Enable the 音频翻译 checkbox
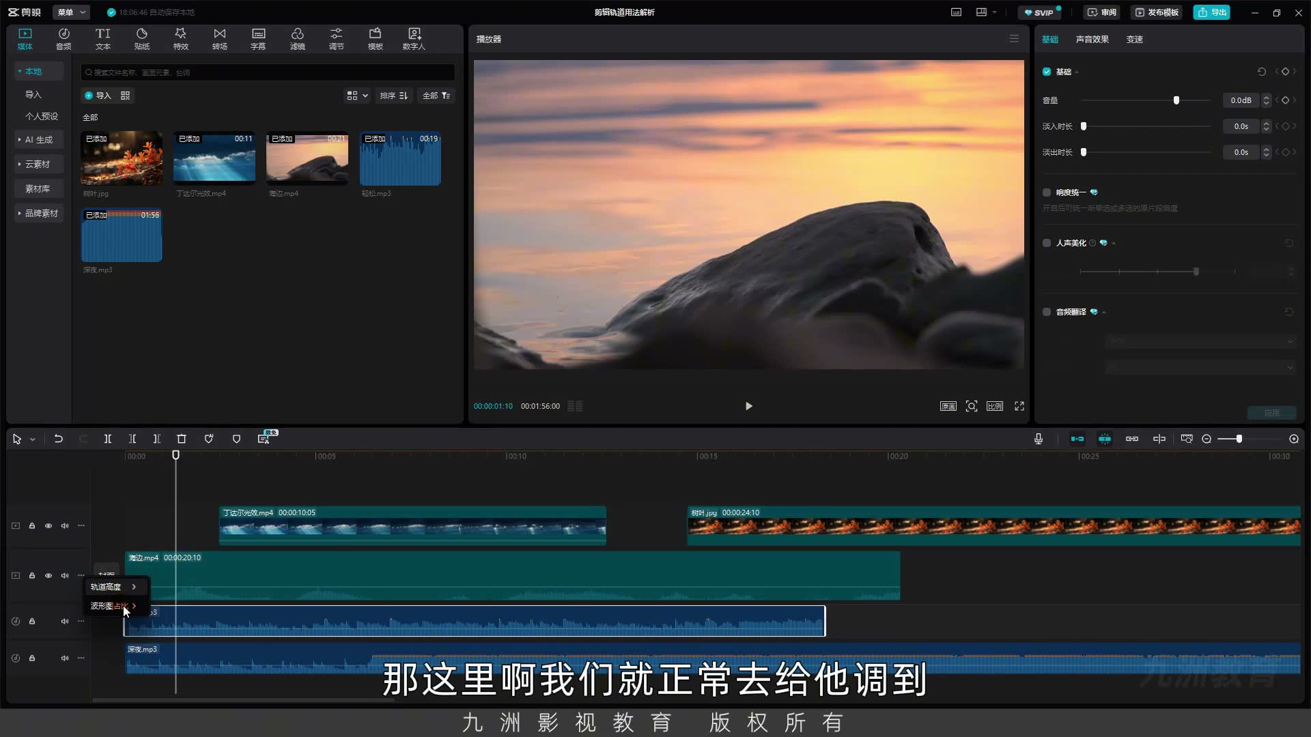Viewport: 1311px width, 737px height. pyautogui.click(x=1047, y=312)
